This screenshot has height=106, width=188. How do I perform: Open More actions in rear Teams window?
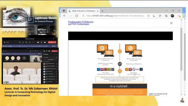[x=33, y=42]
